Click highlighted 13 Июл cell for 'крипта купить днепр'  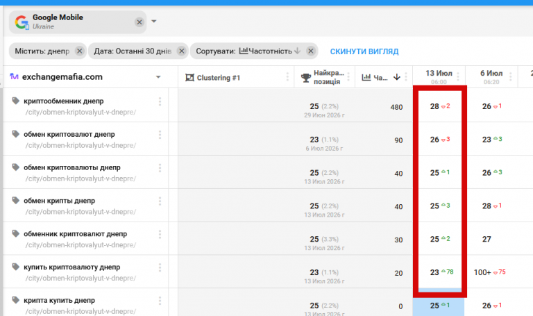tap(439, 306)
